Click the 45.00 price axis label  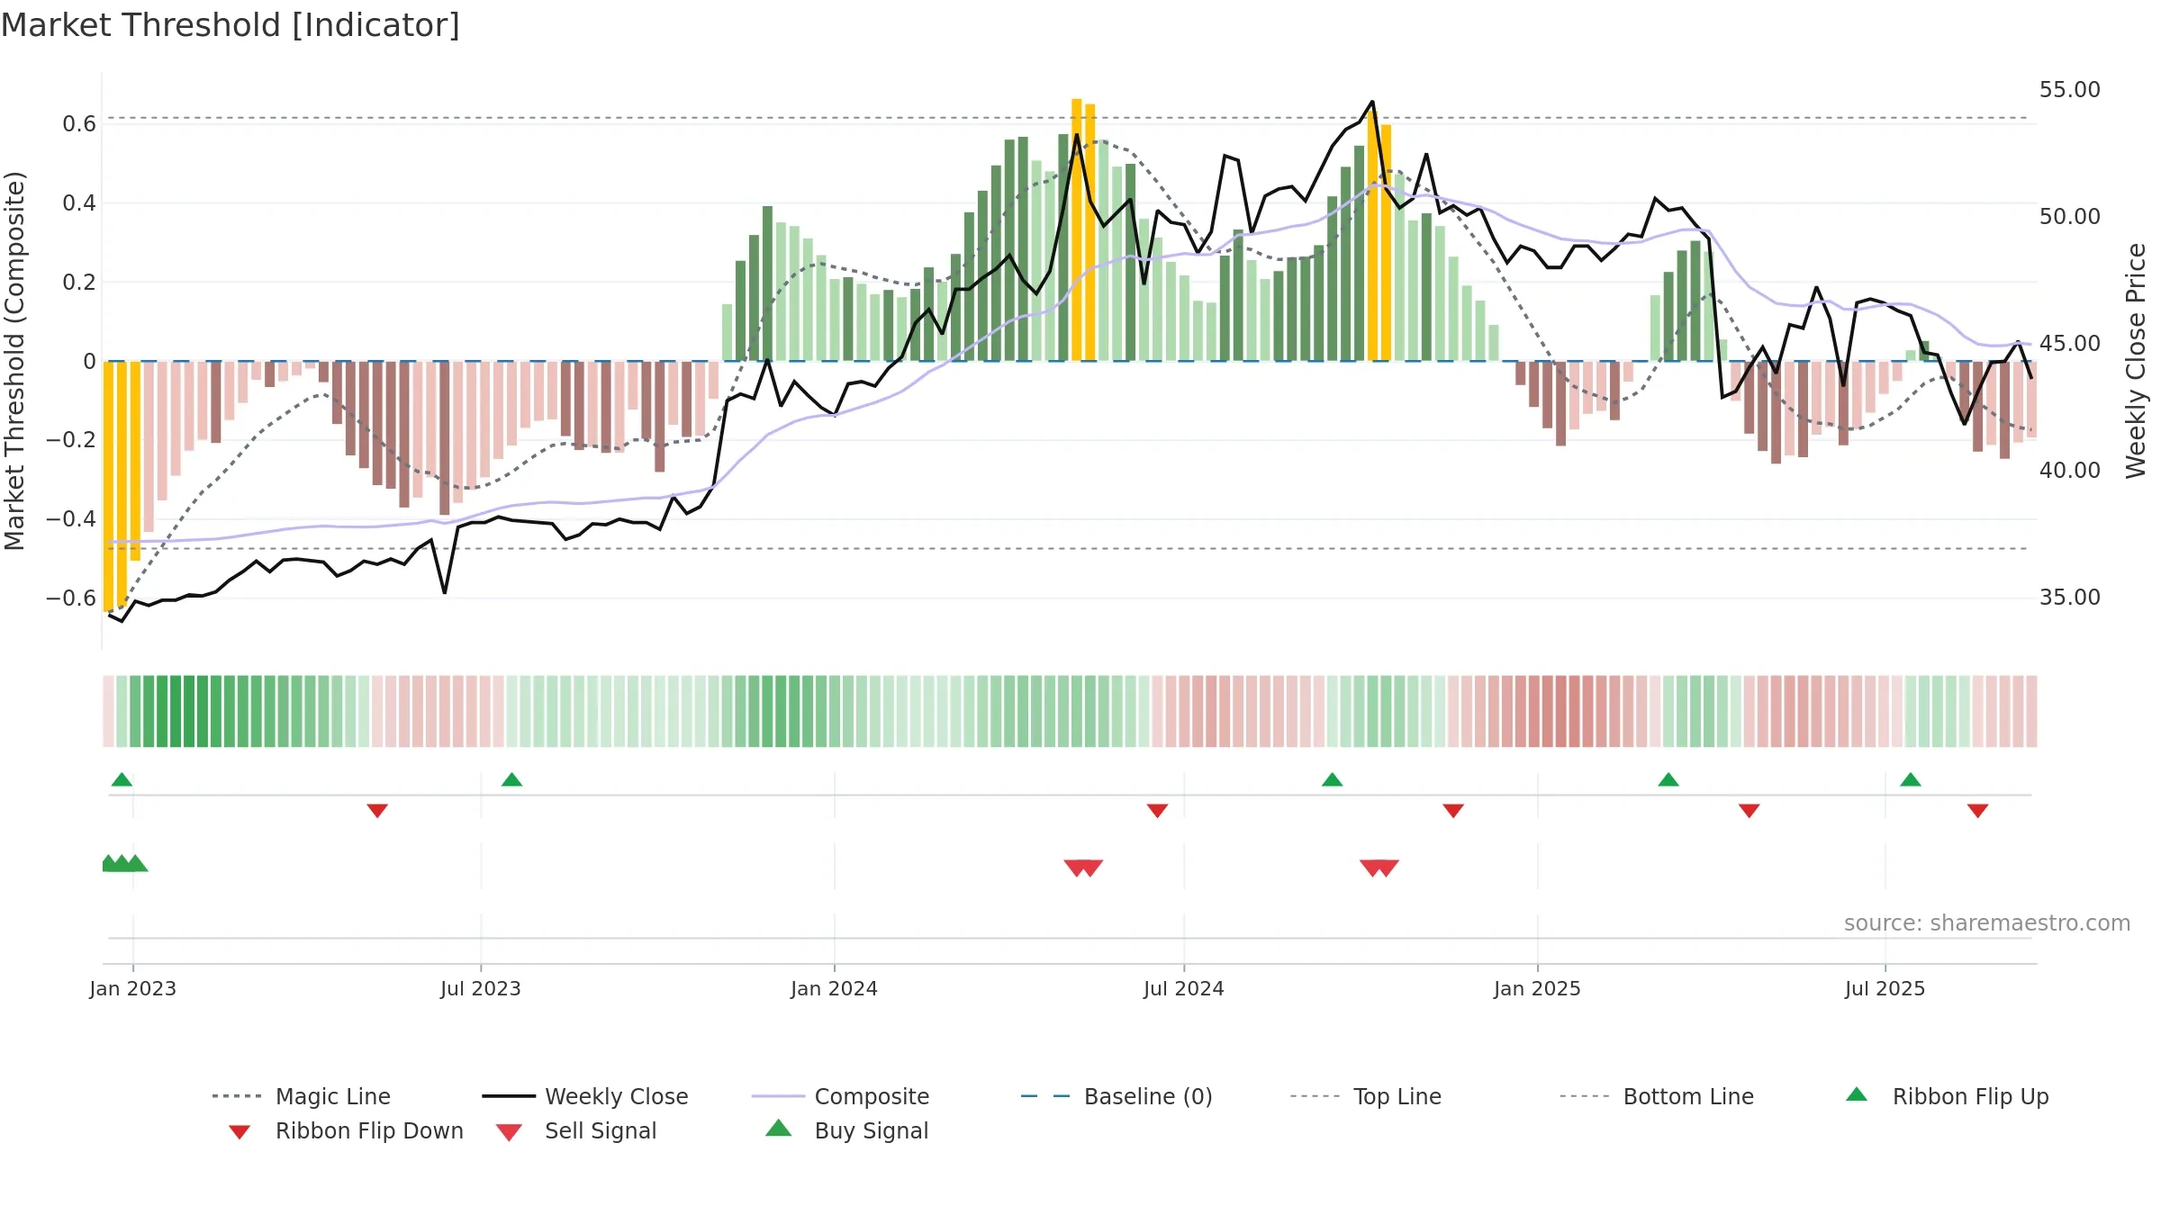[2070, 344]
